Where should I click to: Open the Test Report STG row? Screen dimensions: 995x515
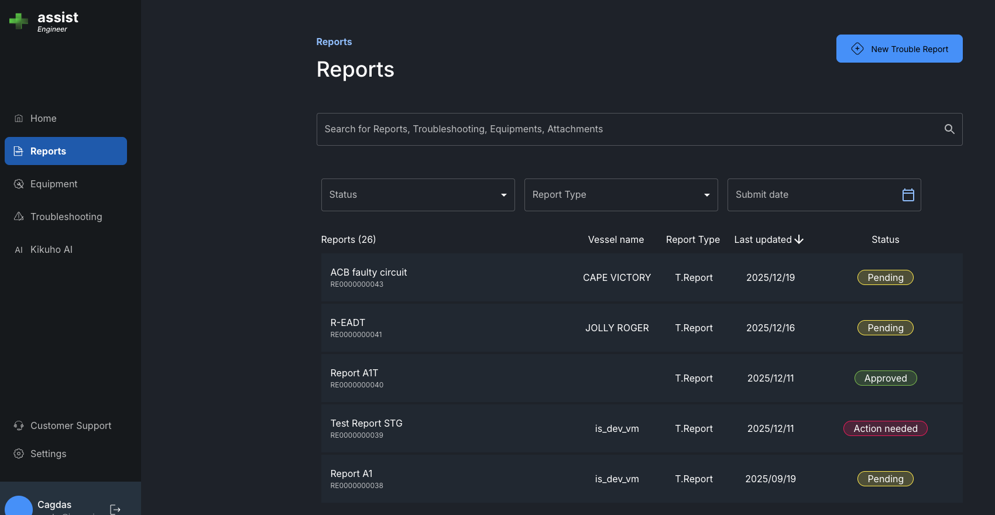pos(641,428)
